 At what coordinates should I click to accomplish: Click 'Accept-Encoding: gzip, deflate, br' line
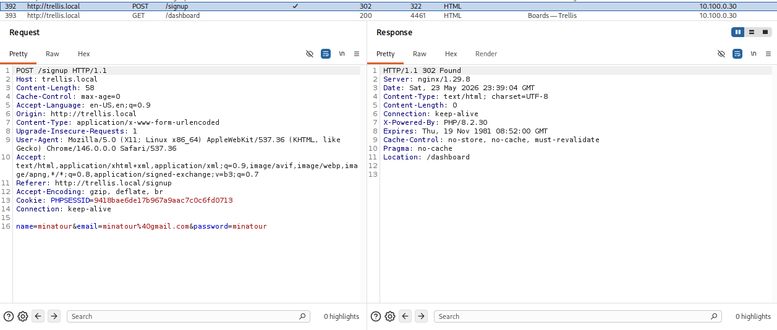pyautogui.click(x=90, y=192)
